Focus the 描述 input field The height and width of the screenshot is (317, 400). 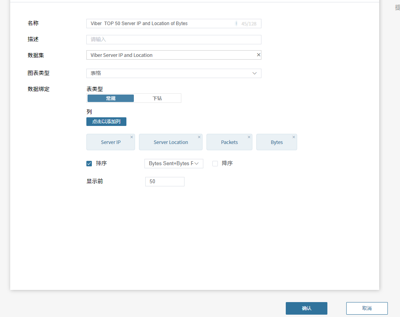point(173,40)
